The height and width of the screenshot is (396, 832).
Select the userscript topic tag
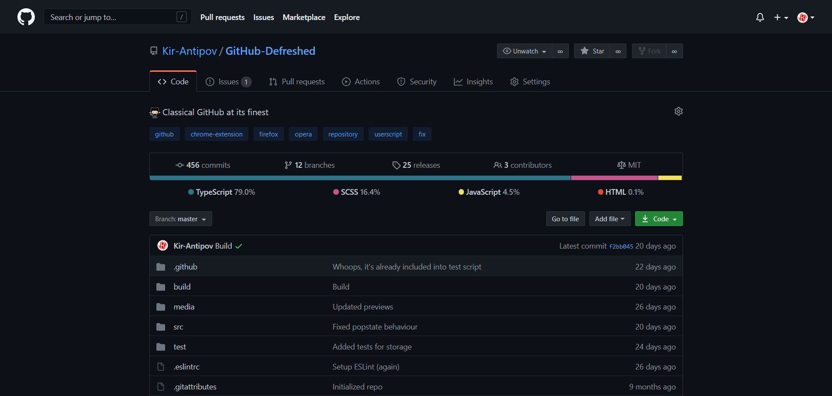coord(388,134)
